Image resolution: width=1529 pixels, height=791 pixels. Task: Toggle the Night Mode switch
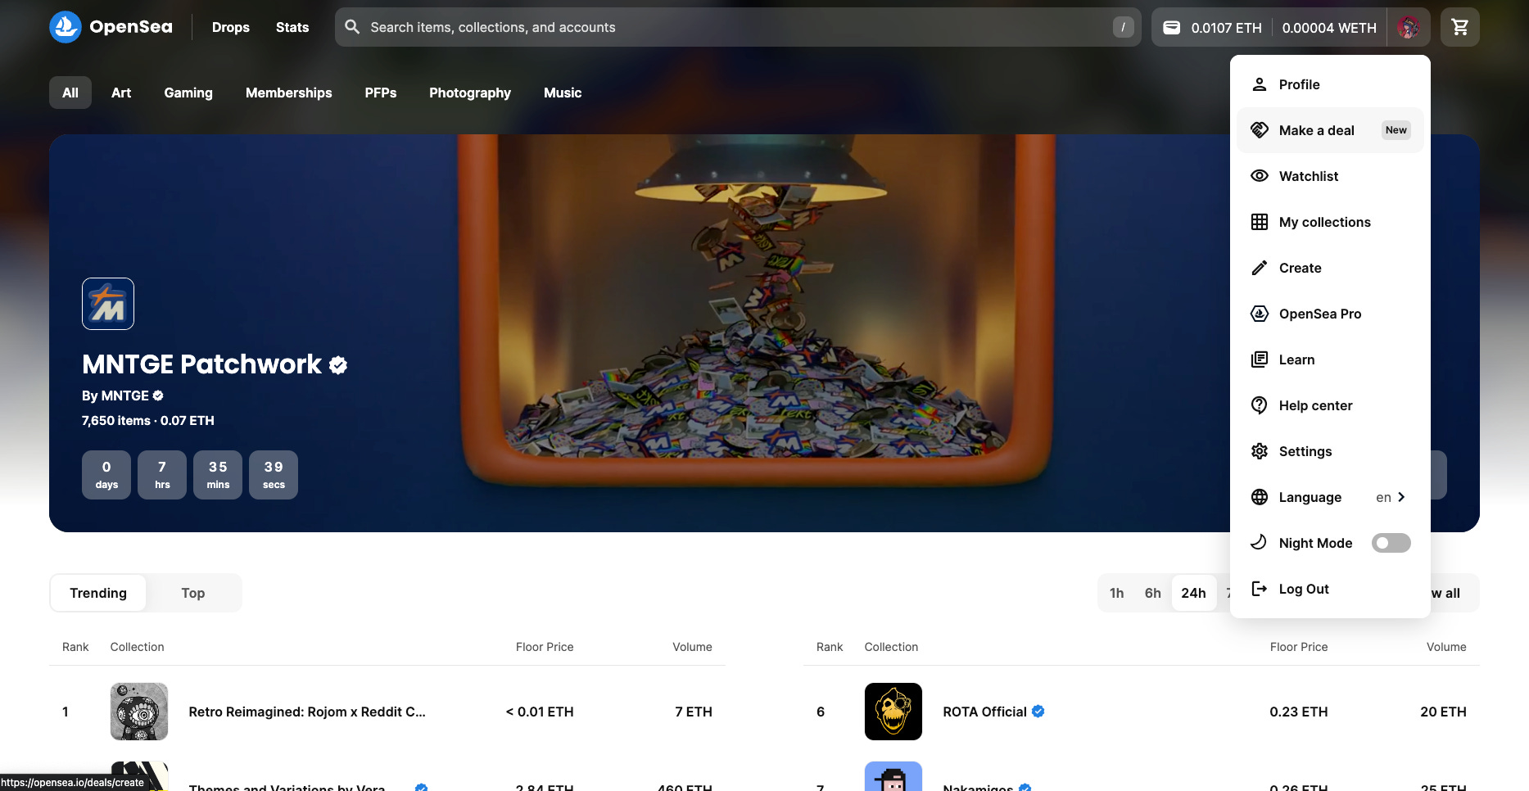coord(1391,543)
